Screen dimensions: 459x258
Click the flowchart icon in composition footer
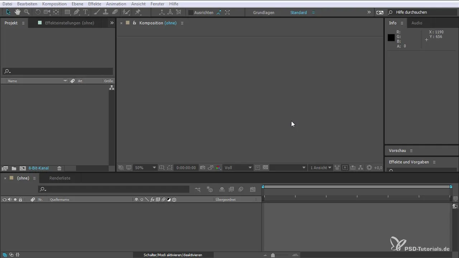(x=361, y=168)
